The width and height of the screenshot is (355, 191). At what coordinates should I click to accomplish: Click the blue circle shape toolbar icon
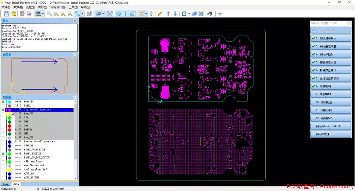tap(119, 14)
